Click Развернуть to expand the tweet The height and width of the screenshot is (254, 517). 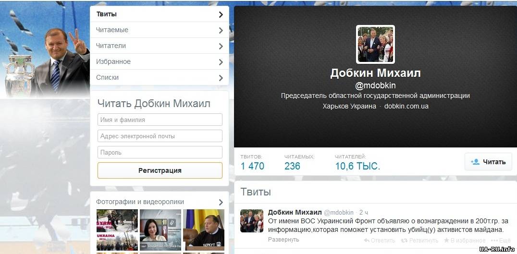(x=283, y=240)
